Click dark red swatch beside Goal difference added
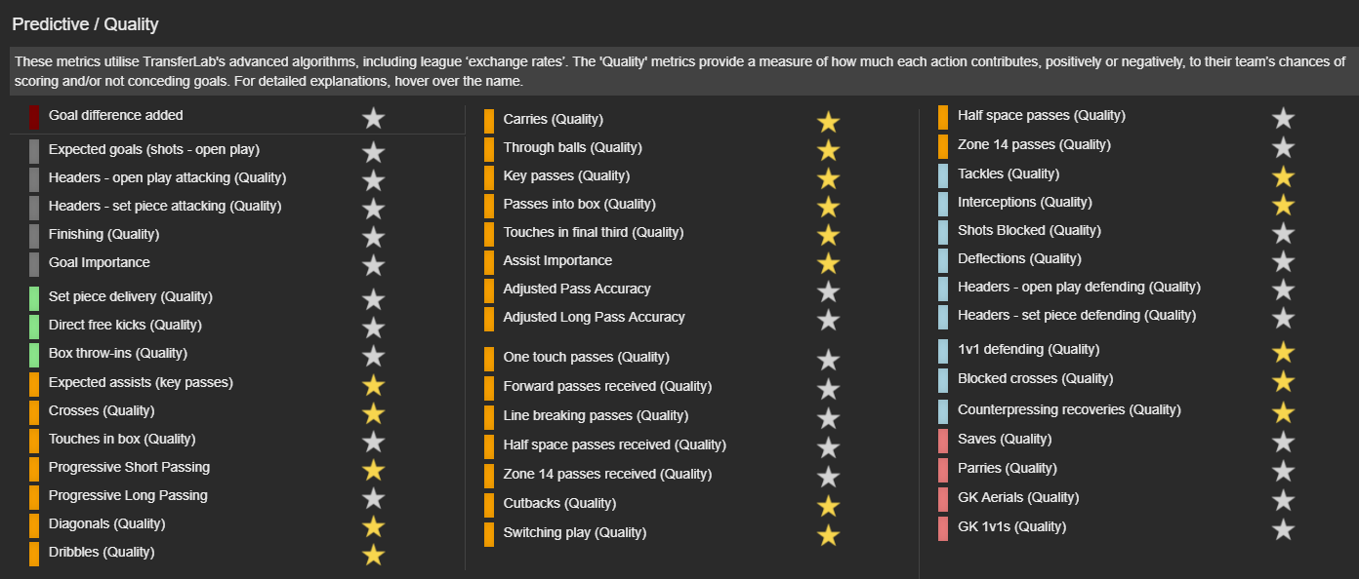The height and width of the screenshot is (579, 1359). [x=34, y=118]
